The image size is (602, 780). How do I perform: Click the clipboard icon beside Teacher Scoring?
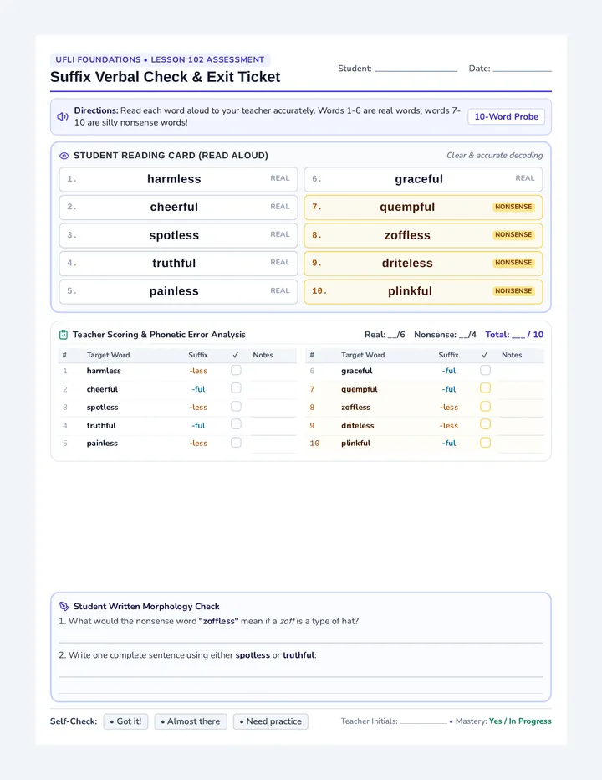64,335
